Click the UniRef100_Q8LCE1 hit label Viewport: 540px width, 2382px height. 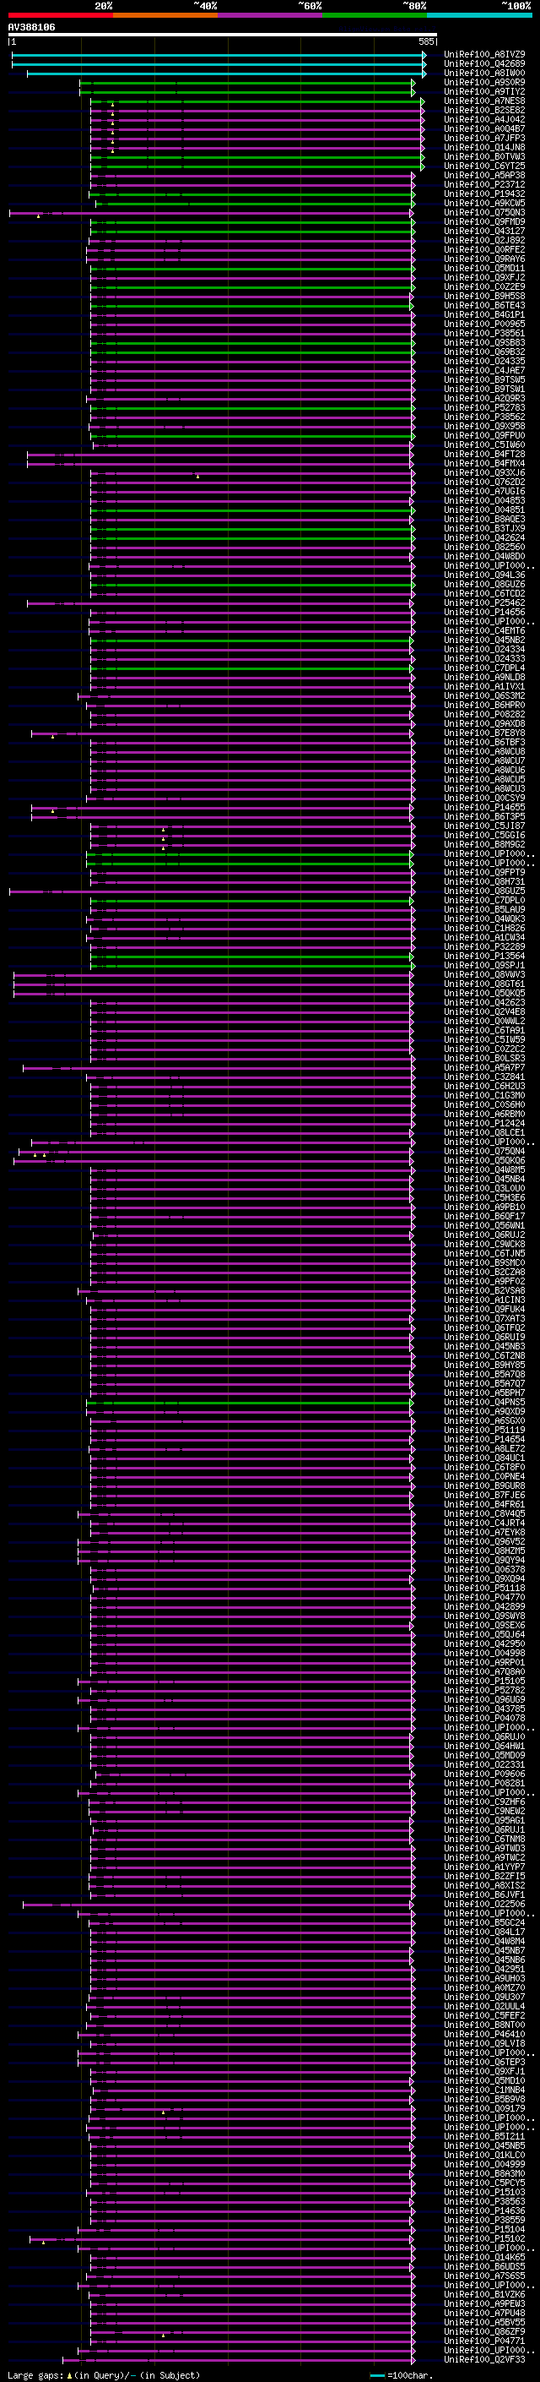tap(484, 1133)
